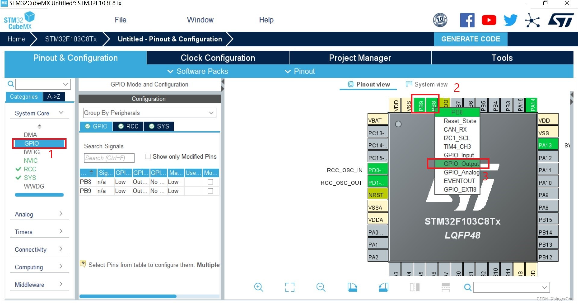Click the ST community network icon
Screen dimensions: 578x304
coord(532,20)
